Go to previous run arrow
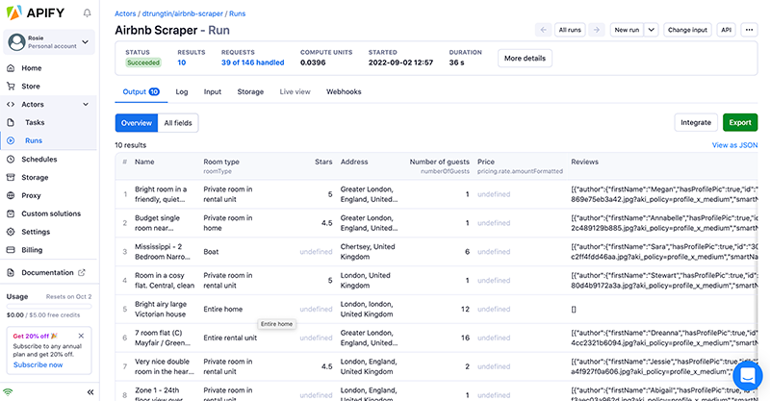This screenshot has height=401, width=770. click(x=543, y=30)
